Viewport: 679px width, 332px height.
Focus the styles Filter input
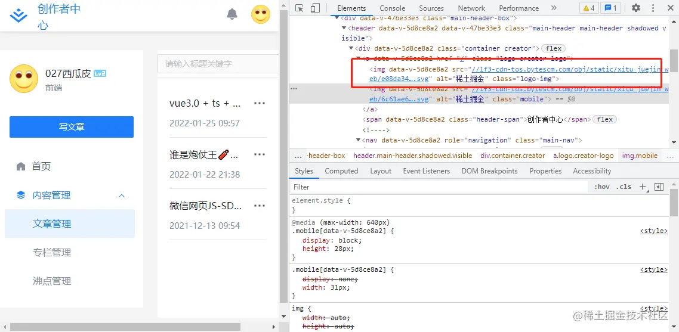[x=440, y=187]
